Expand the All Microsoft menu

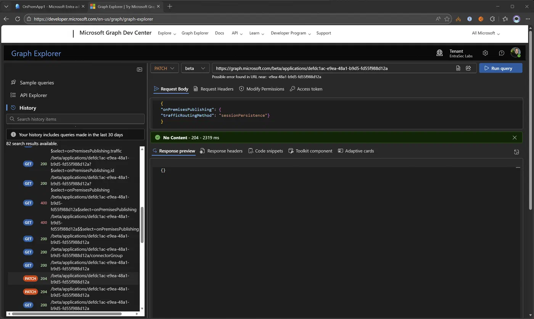(486, 33)
